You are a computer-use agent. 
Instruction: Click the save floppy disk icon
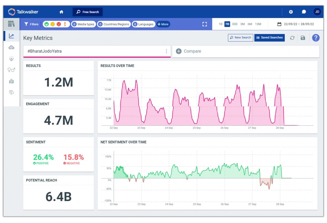tap(303, 38)
